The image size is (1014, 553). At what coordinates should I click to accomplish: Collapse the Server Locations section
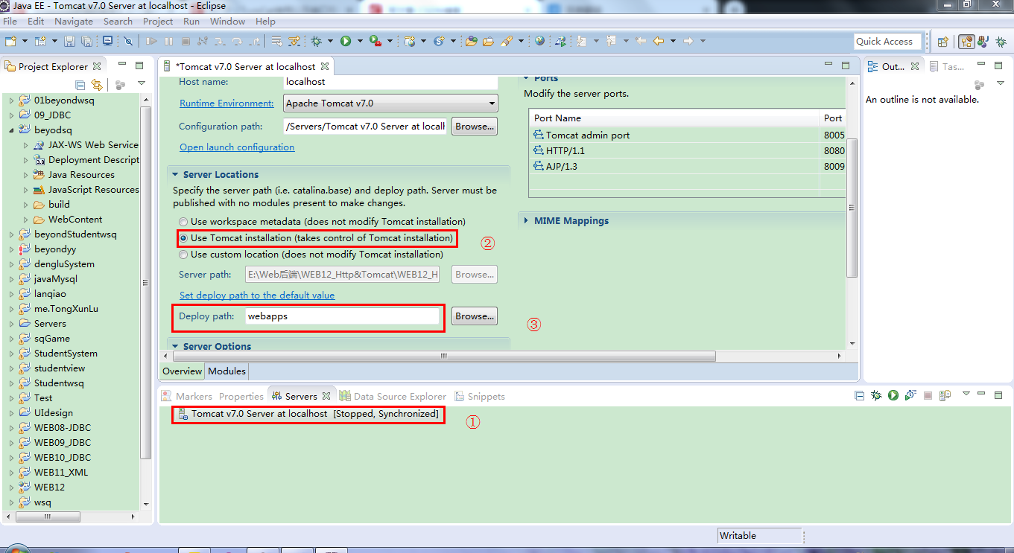point(175,174)
